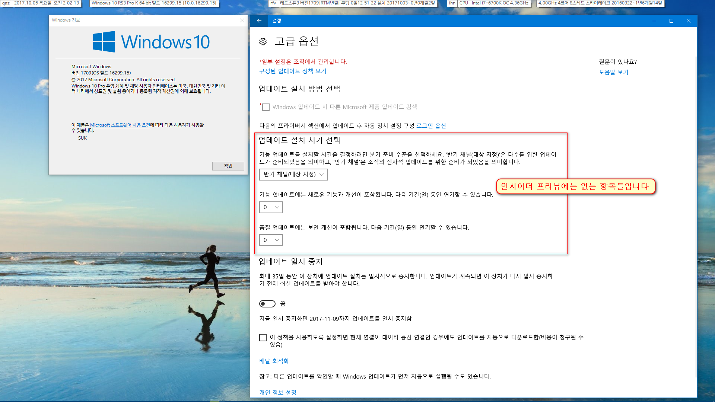
Task: Click the 4.00GHz 스카이레이크 info widget
Action: click(600, 3)
